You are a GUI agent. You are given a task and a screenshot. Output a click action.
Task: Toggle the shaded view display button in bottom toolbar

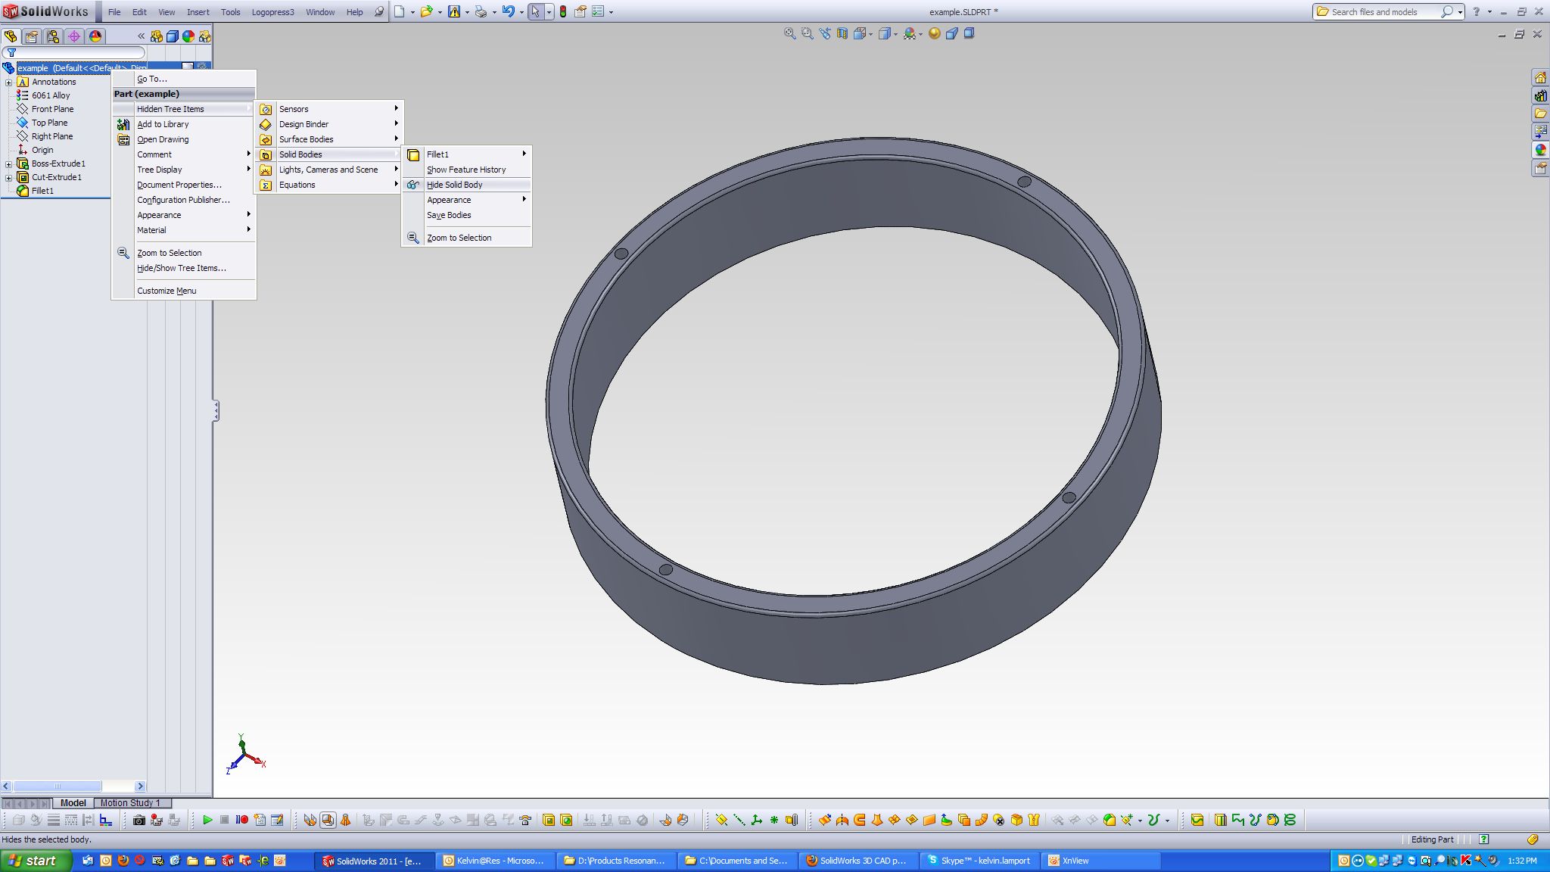(328, 820)
